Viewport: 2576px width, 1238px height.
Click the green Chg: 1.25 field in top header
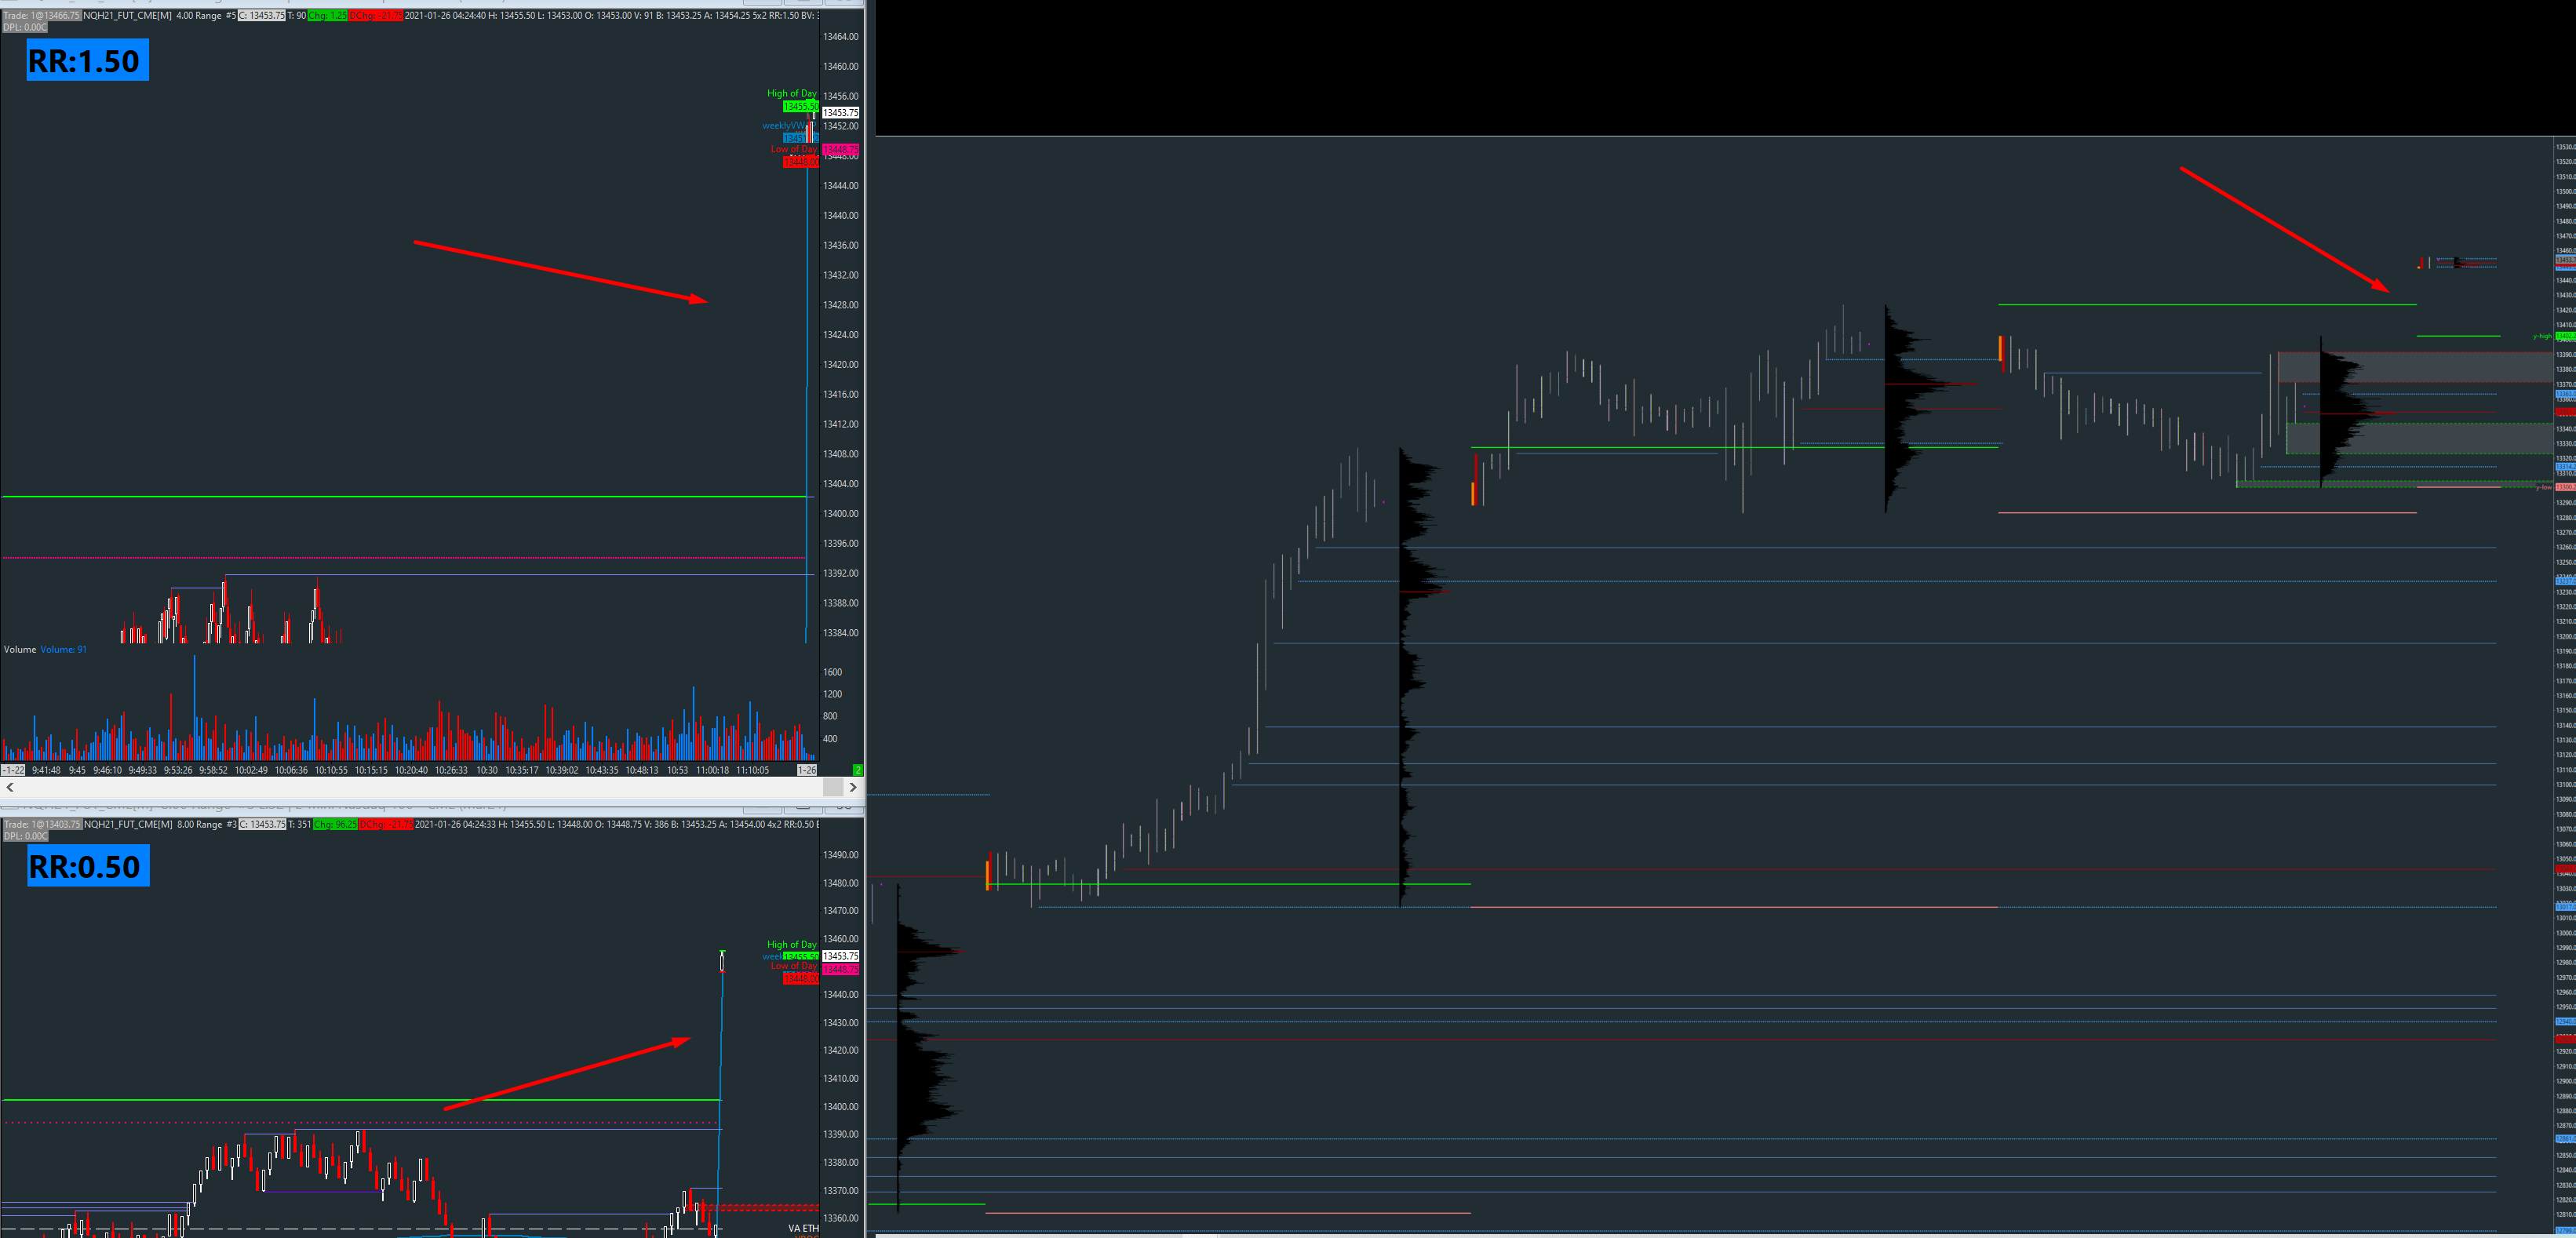pyautogui.click(x=327, y=15)
